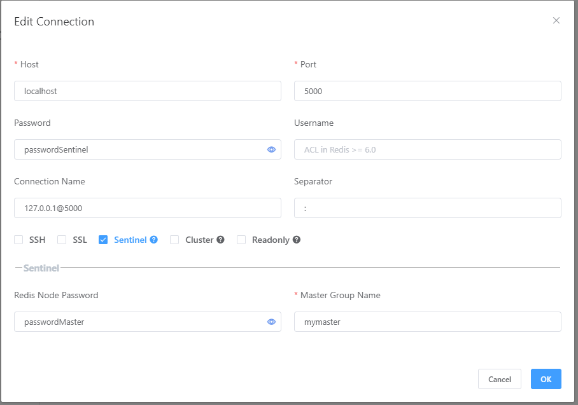The width and height of the screenshot is (578, 405).
Task: Click the Host input showing localhost
Action: tap(147, 91)
